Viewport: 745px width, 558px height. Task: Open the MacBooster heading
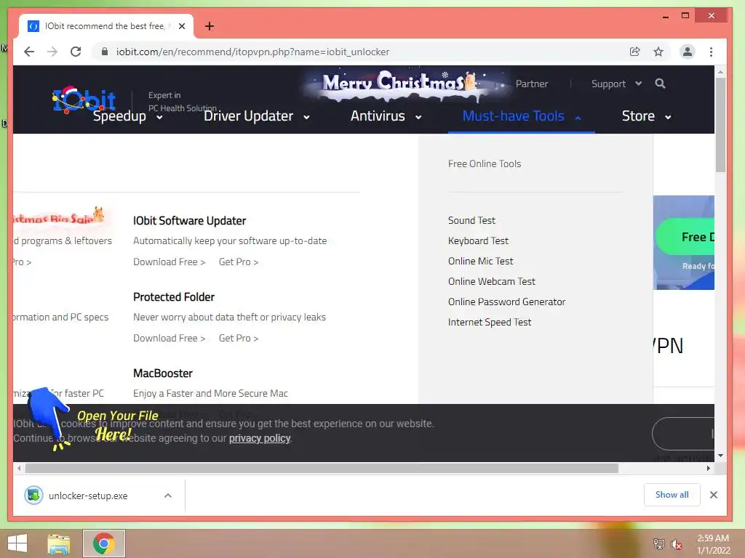162,373
